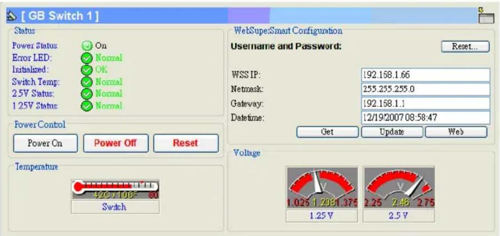Click the Update button
500x236 pixels.
point(392,132)
